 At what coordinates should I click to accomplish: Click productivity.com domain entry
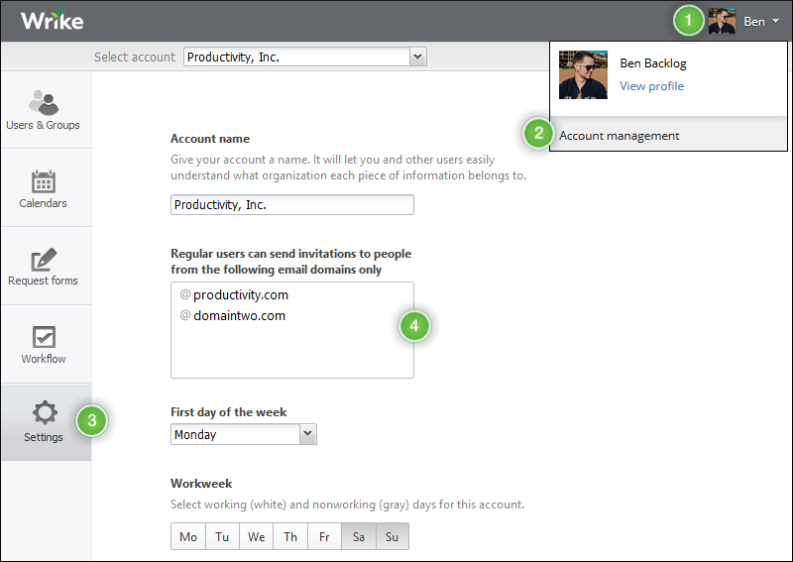(241, 295)
